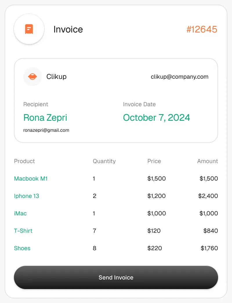232x303 pixels.
Task: Click the Product column header
Action: 24,161
